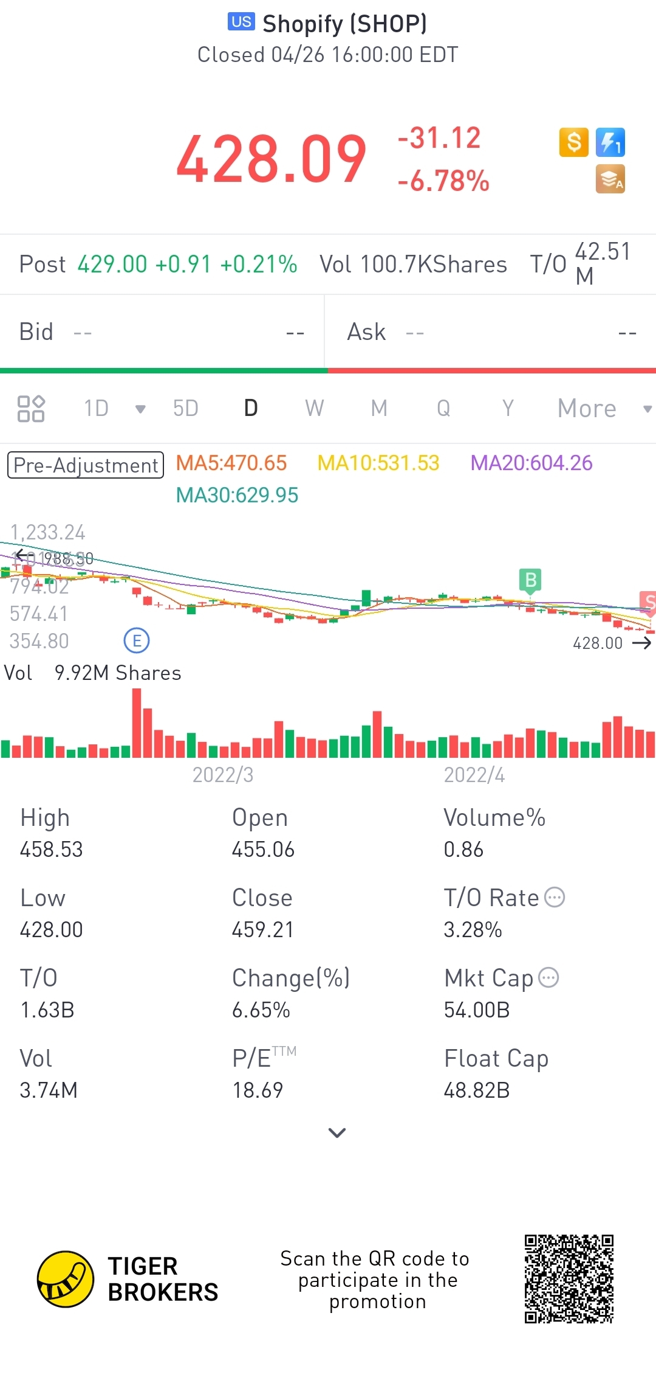Image resolution: width=656 pixels, height=1400 pixels.
Task: Select the 1D chart tab
Action: (96, 408)
